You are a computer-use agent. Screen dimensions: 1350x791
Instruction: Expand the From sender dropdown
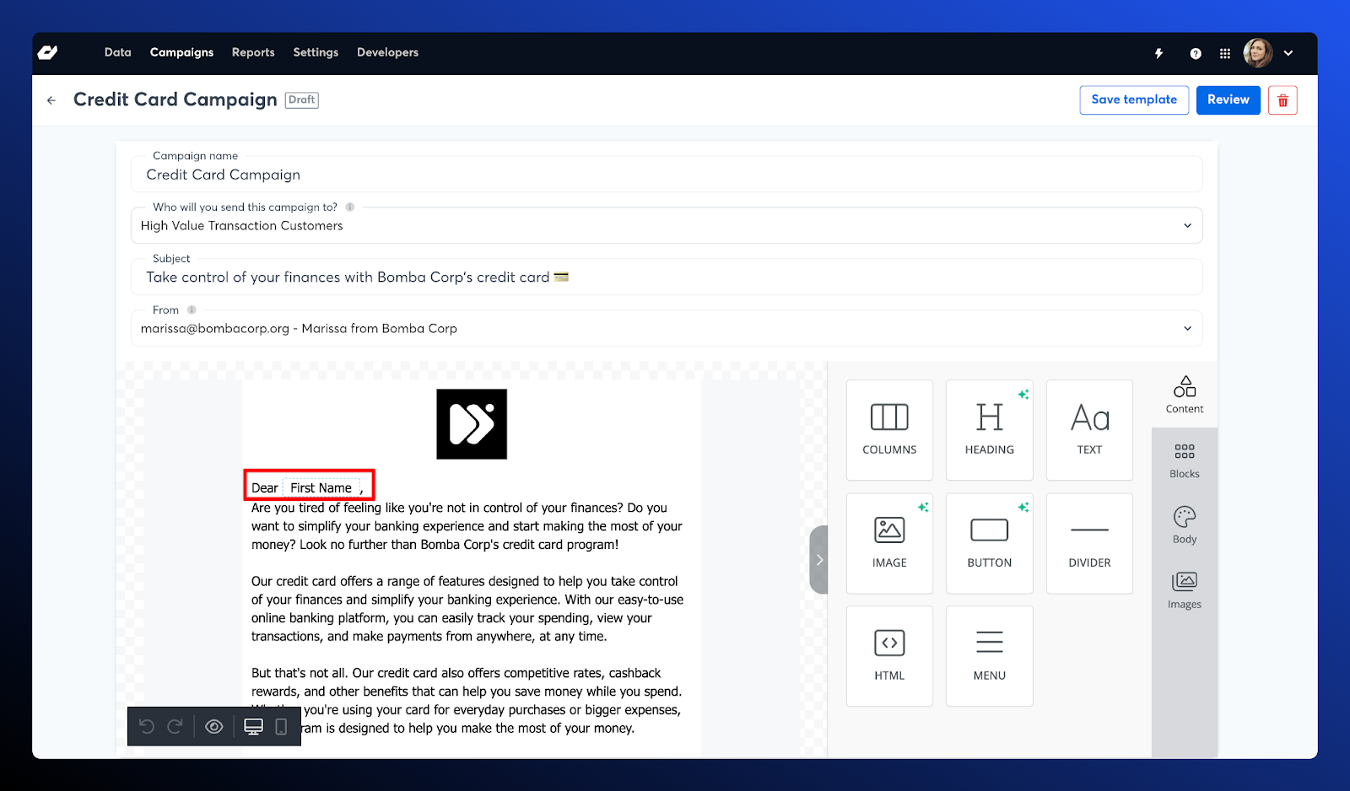point(1187,328)
